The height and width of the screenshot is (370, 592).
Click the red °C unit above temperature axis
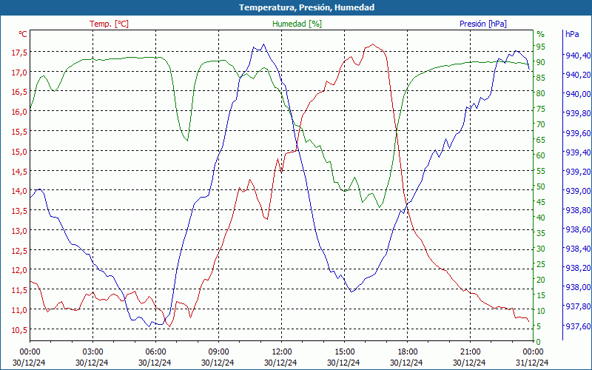pyautogui.click(x=23, y=34)
